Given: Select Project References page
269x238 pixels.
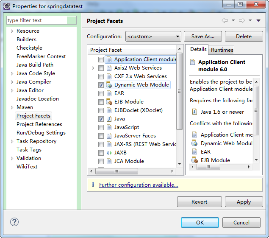Looking at the screenshot, I should pyautogui.click(x=39, y=124).
